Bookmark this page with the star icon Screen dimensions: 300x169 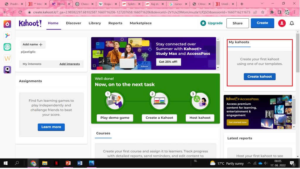[x=263, y=12]
